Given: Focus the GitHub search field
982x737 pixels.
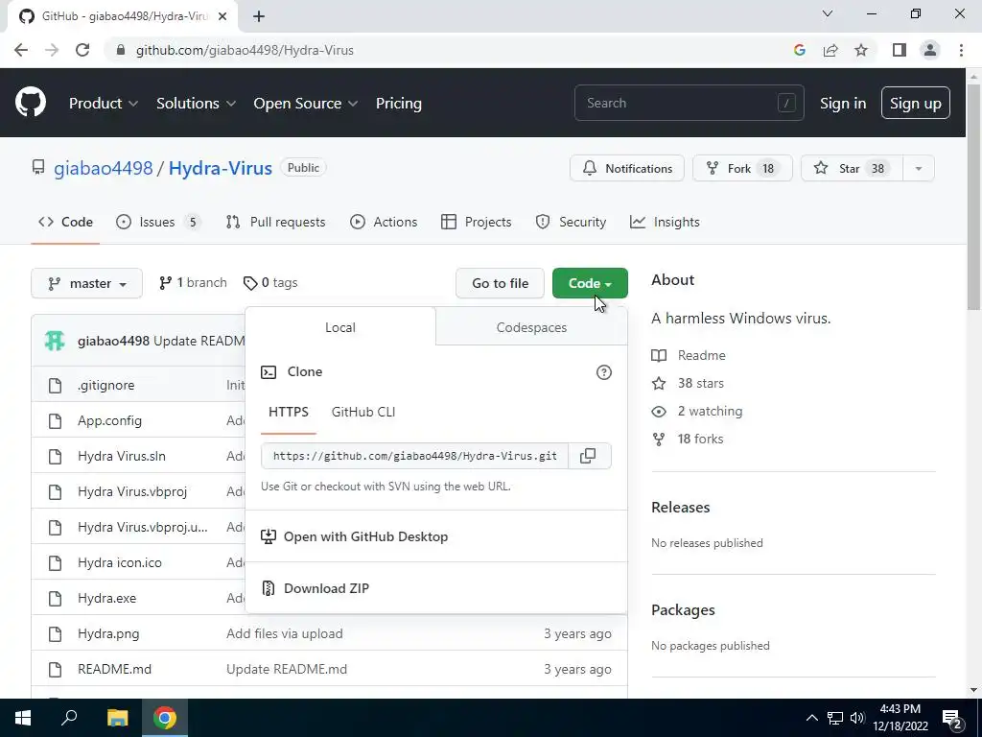Looking at the screenshot, I should (689, 103).
